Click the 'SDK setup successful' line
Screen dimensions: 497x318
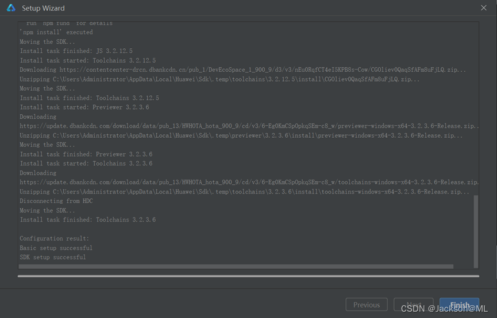pyautogui.click(x=53, y=257)
